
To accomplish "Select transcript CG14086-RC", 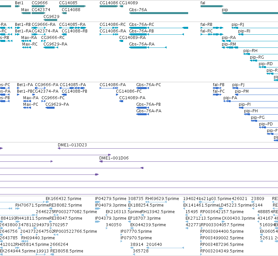I will [x=113, y=25].
